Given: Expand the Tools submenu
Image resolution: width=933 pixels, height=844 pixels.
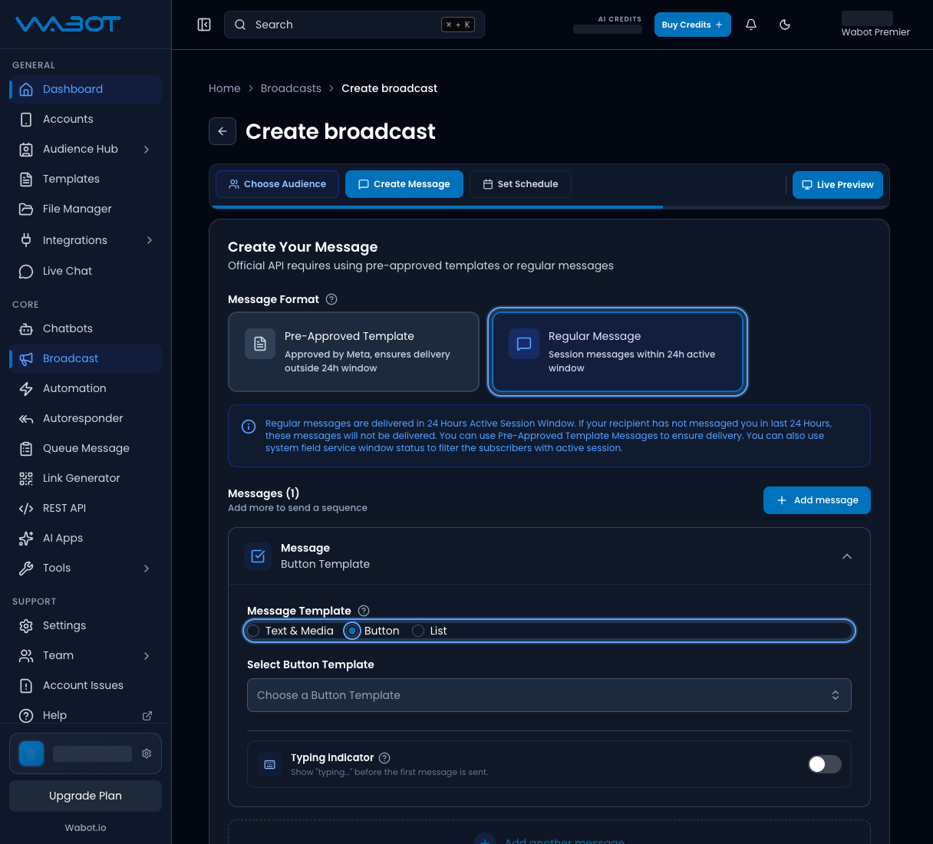Looking at the screenshot, I should point(147,568).
